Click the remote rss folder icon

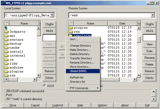coord(71,32)
